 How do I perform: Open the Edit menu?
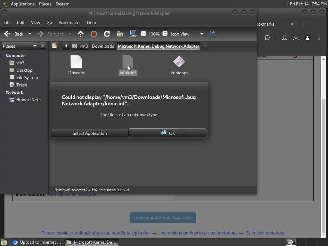coord(21,23)
